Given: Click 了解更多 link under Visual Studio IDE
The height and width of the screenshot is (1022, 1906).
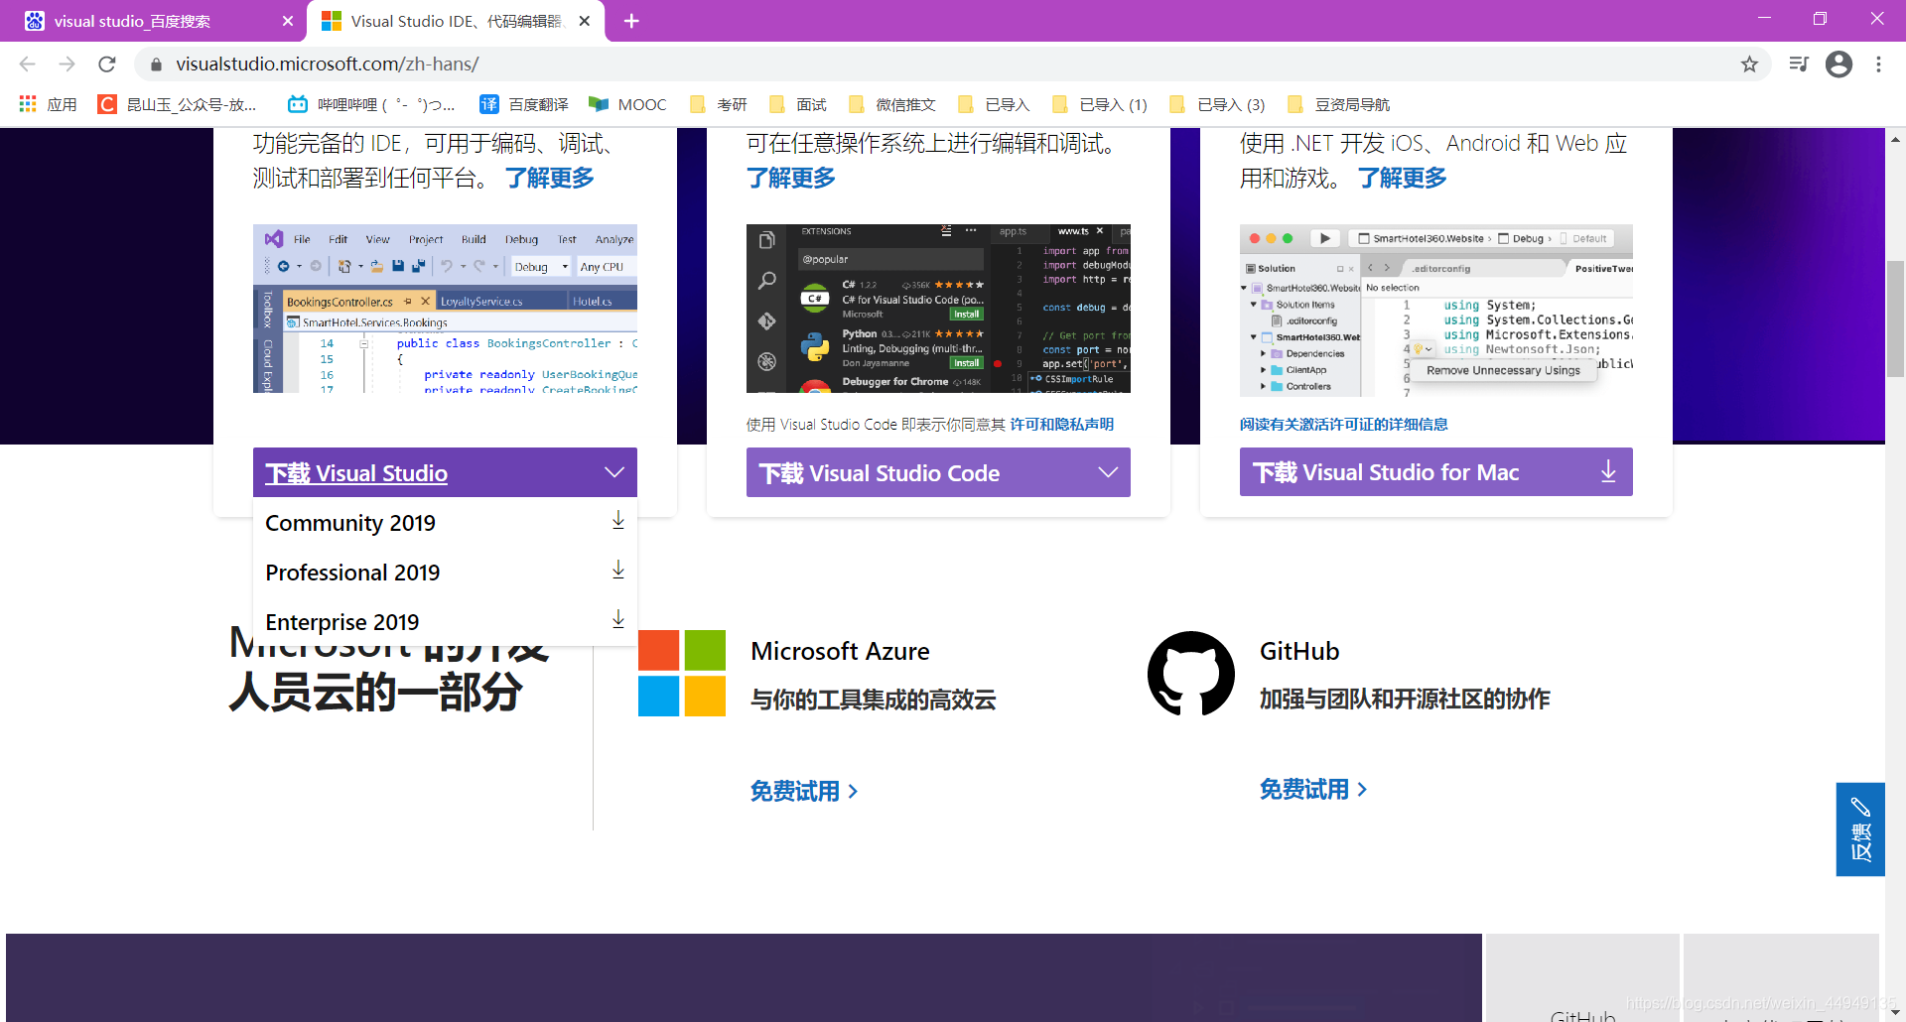Looking at the screenshot, I should pos(550,178).
